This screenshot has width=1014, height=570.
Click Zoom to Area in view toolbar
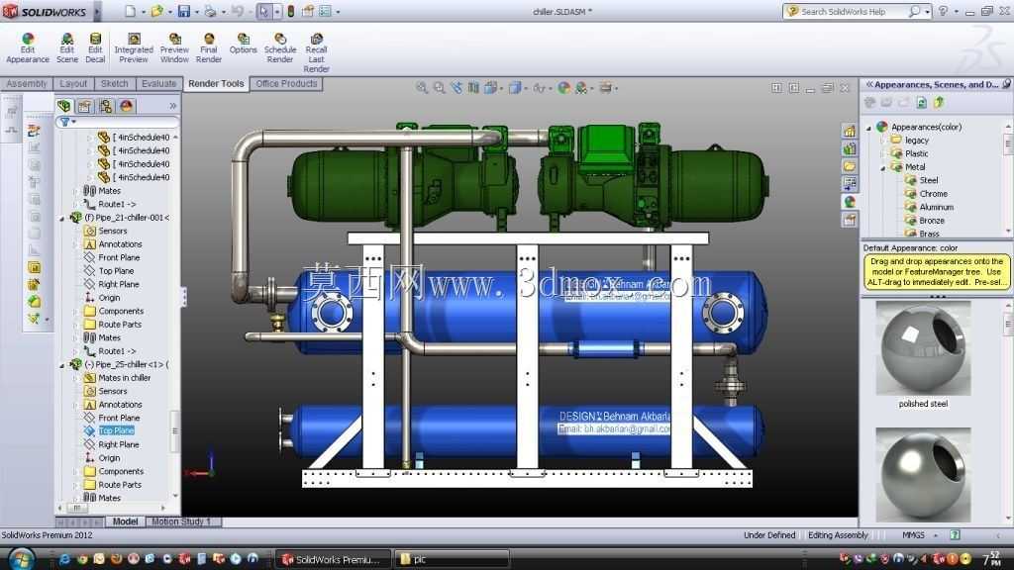[x=439, y=87]
